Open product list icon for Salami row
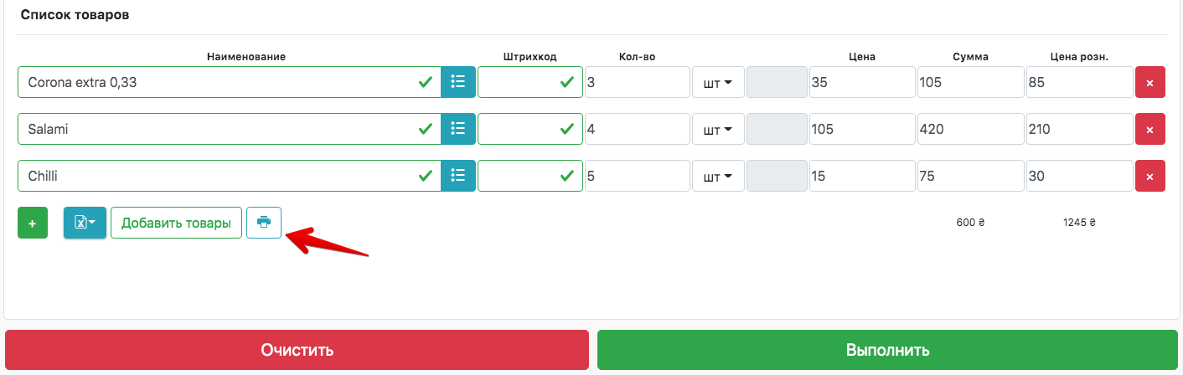 click(x=458, y=129)
